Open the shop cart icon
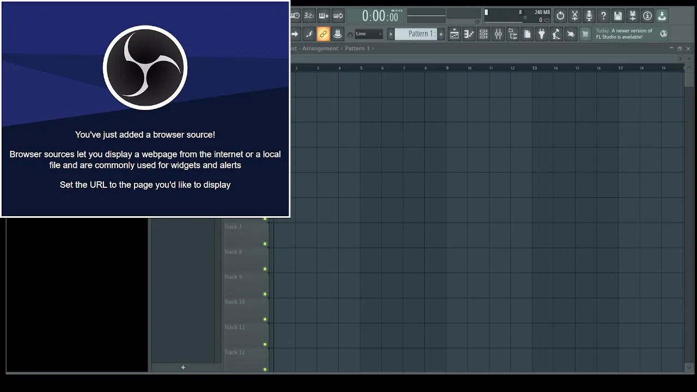697x392 pixels. (x=585, y=34)
